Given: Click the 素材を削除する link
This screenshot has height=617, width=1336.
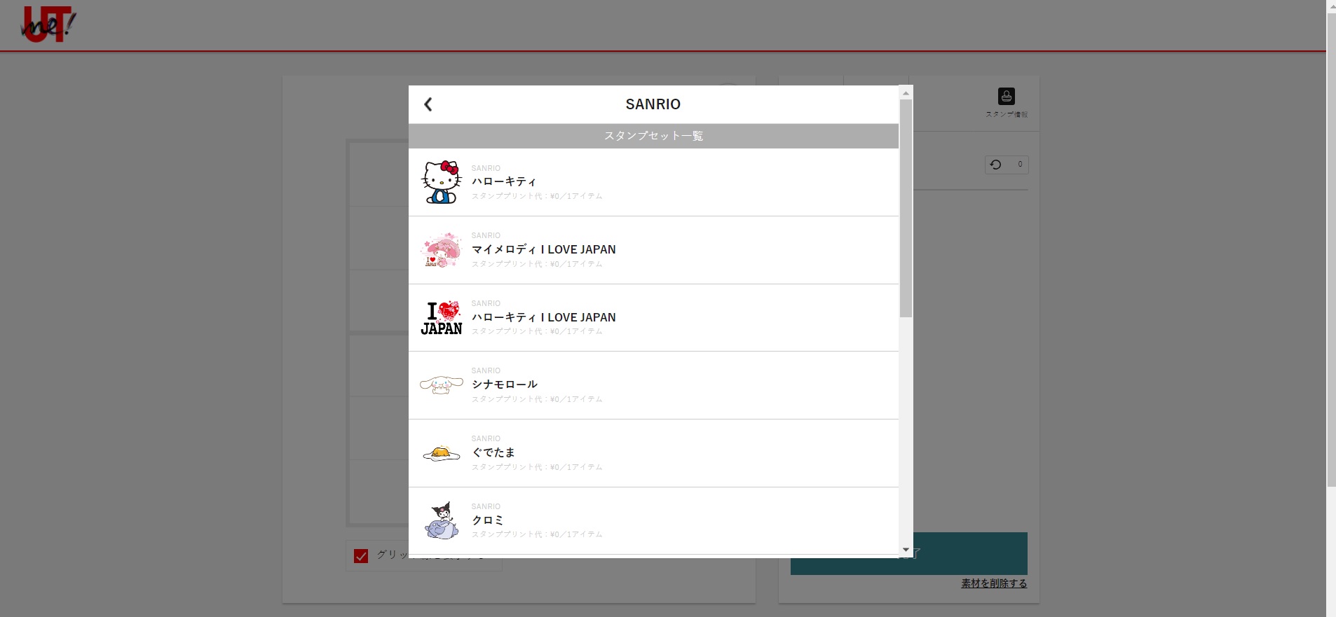Looking at the screenshot, I should [x=994, y=583].
